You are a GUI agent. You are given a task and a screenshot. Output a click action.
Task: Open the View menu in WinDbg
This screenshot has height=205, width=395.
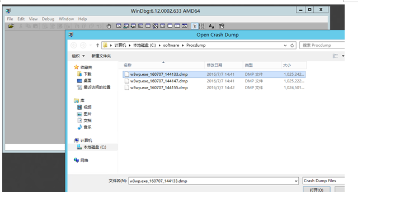(33, 19)
